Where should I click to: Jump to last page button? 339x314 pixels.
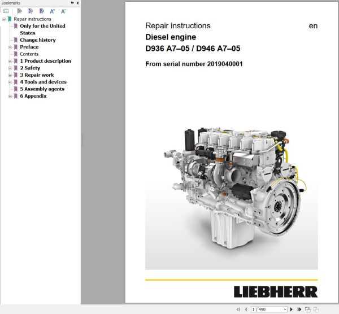point(299,309)
